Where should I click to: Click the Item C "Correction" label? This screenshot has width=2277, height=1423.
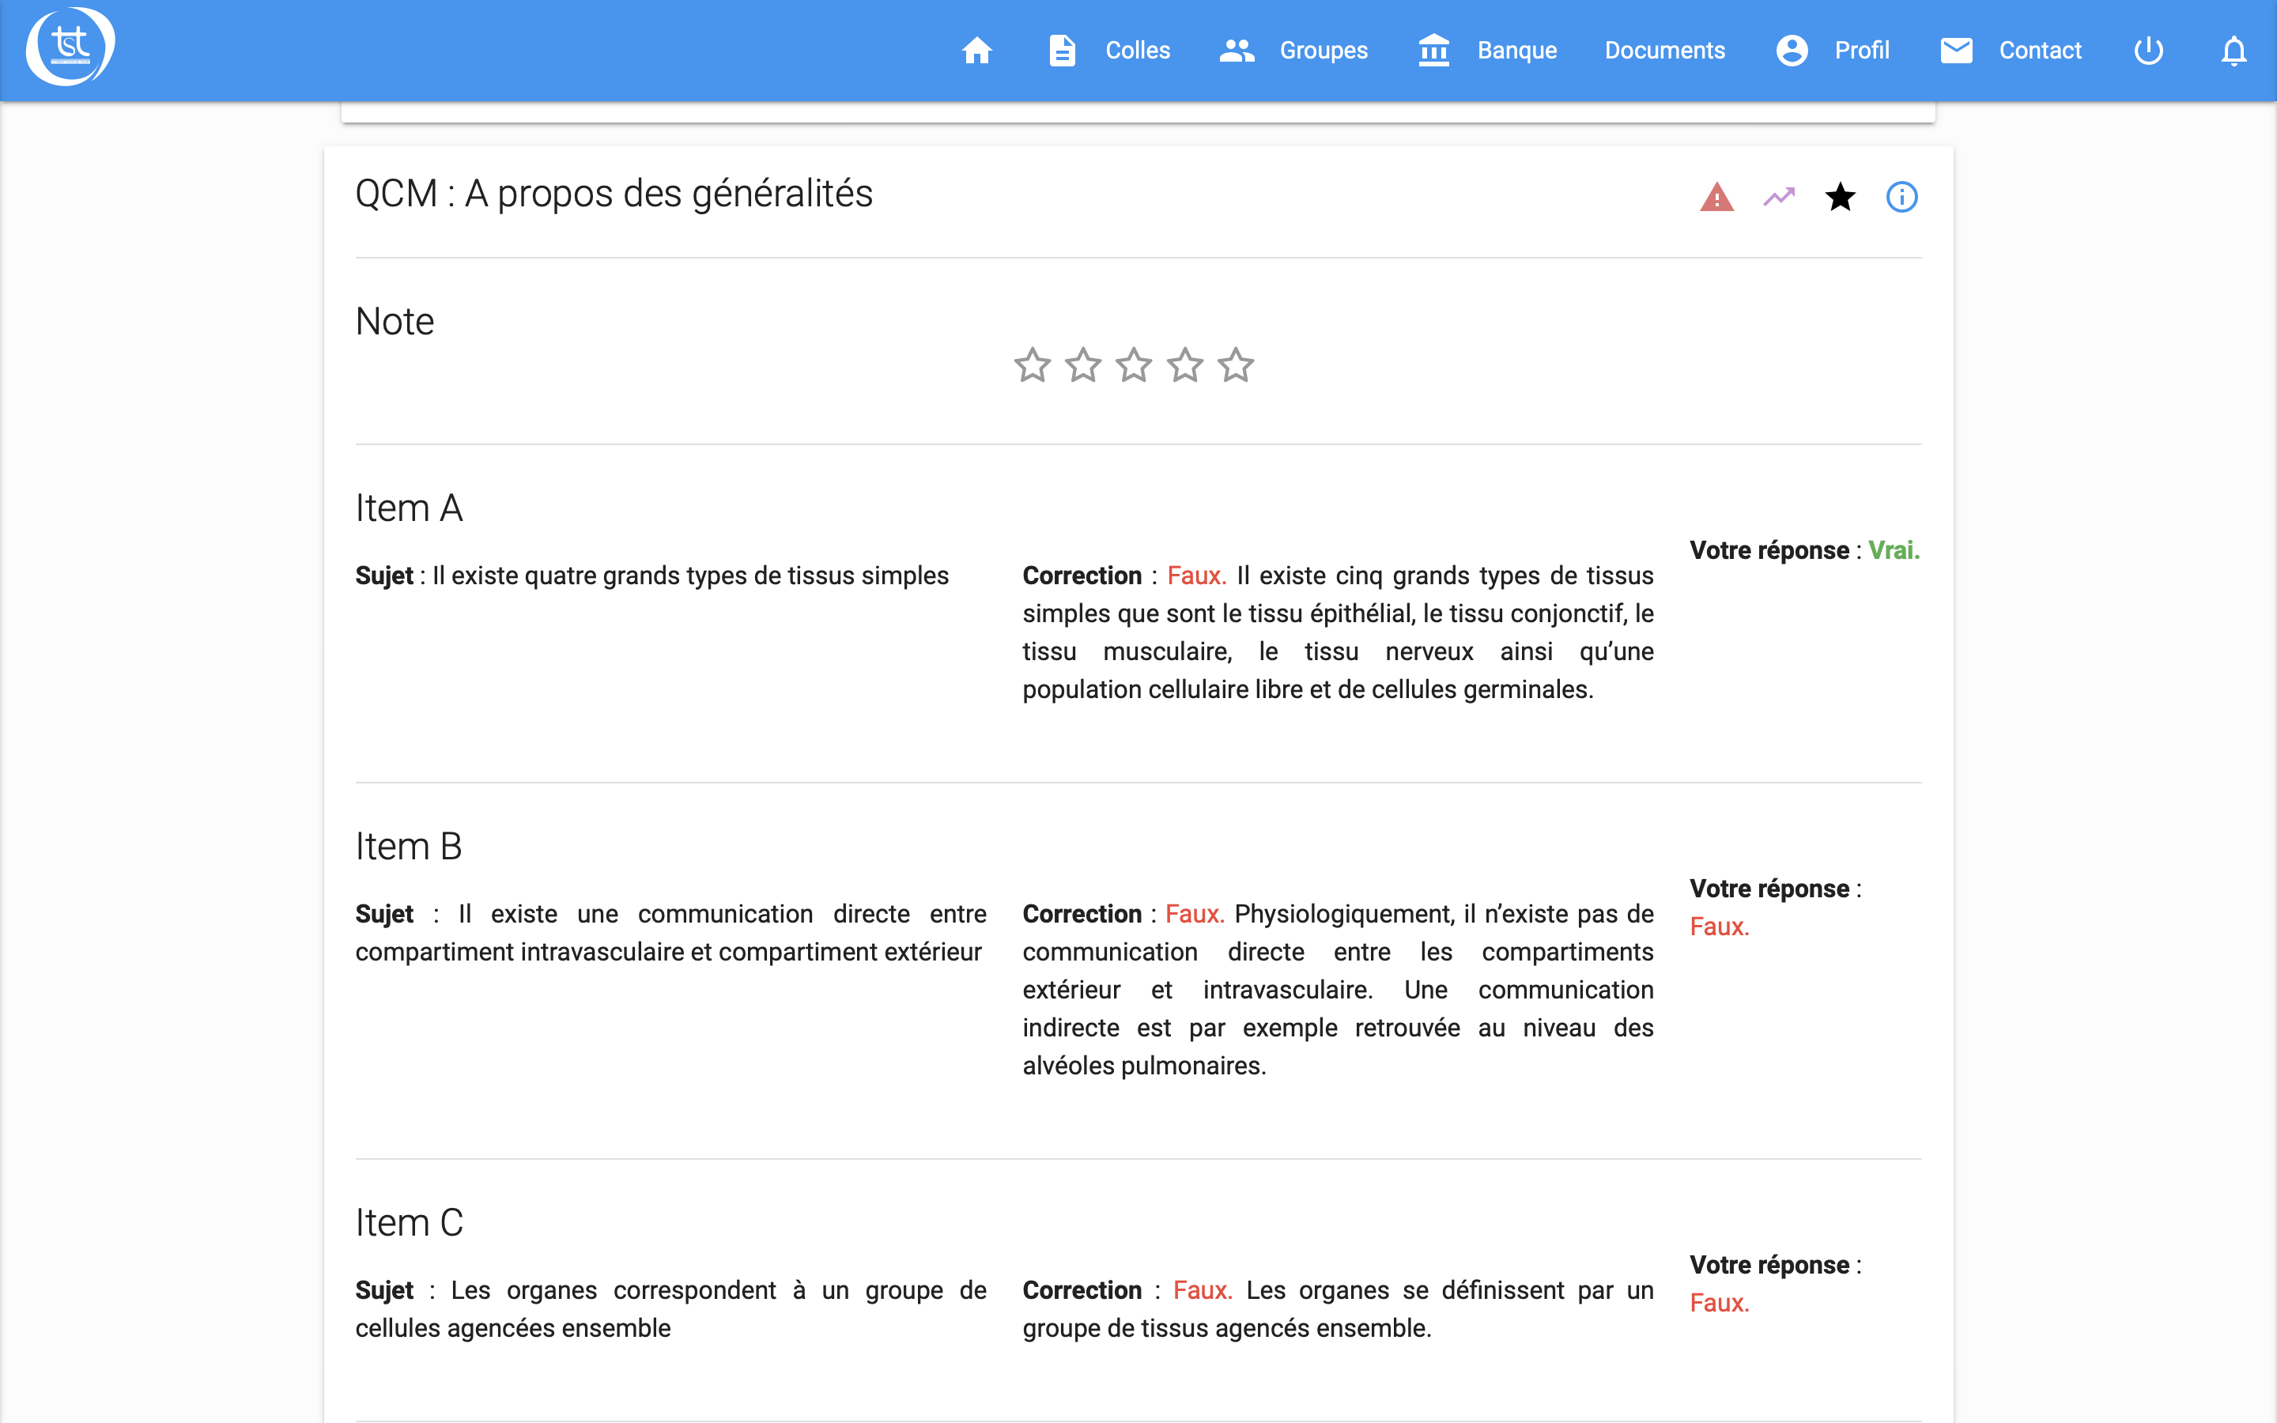point(1082,1290)
